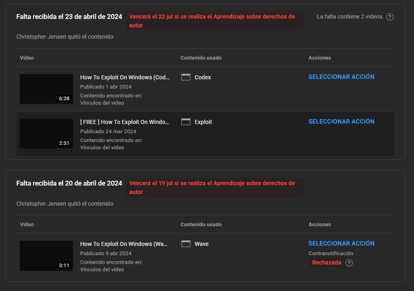414x291 pixels.
Task: Click 'Publicado 9 abr 2024' date
Action: (106, 253)
